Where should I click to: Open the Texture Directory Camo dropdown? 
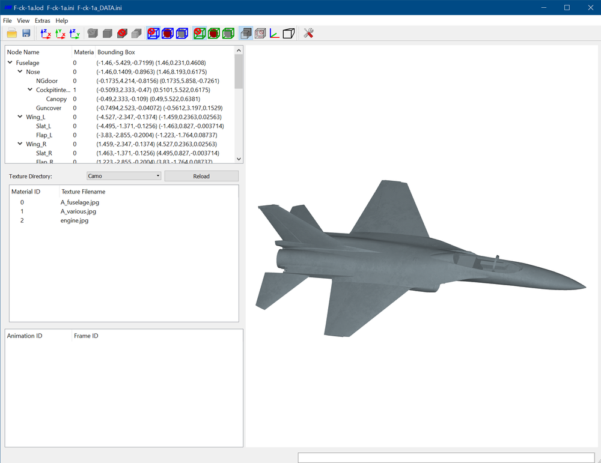pyautogui.click(x=124, y=176)
